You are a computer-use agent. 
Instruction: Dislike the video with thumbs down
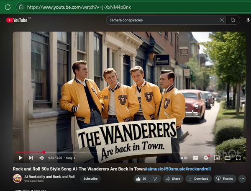155,179
